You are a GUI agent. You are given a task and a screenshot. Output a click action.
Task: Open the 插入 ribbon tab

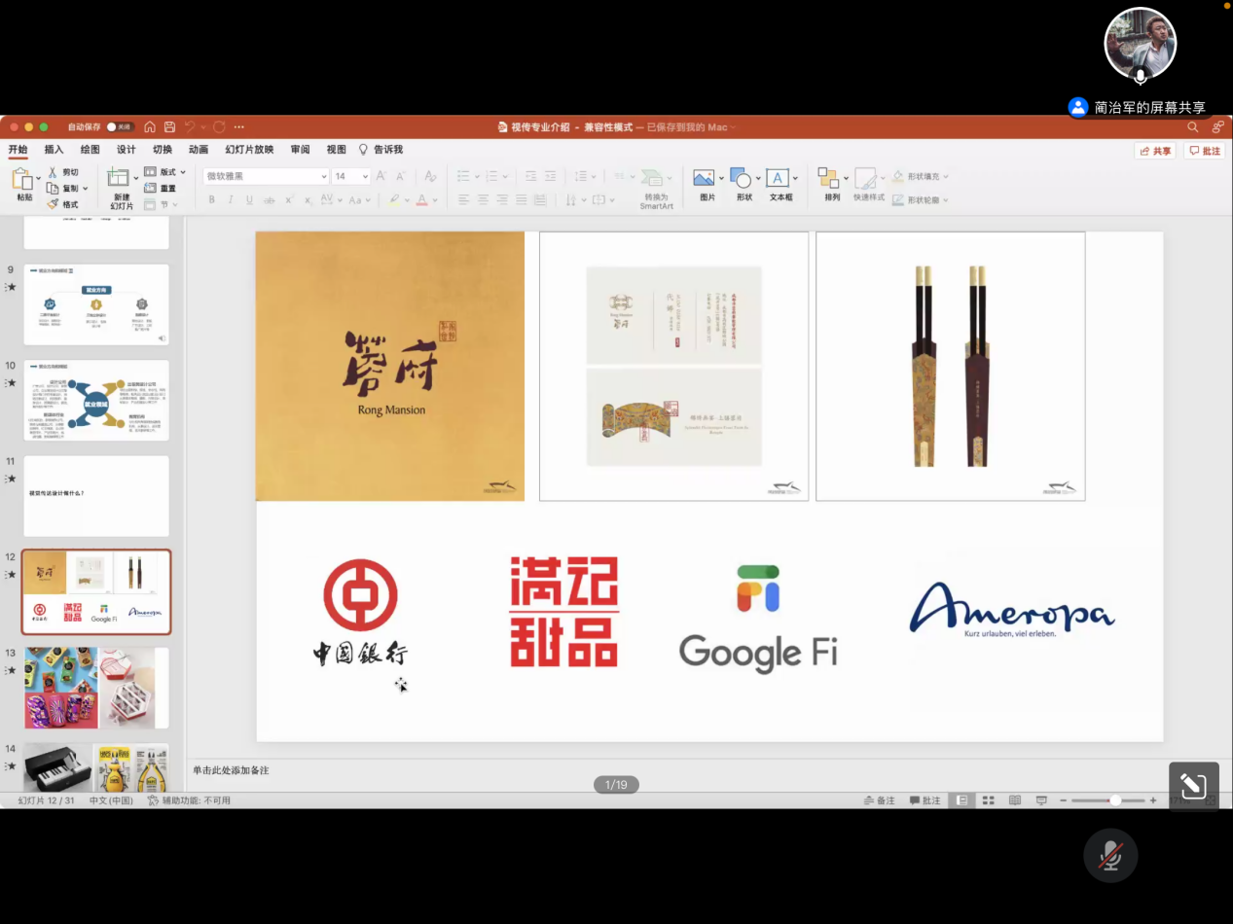[54, 150]
